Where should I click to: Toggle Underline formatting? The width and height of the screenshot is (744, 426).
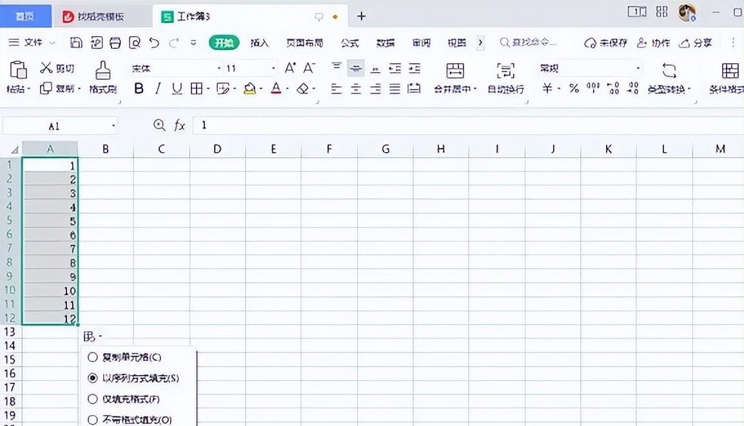[x=177, y=88]
